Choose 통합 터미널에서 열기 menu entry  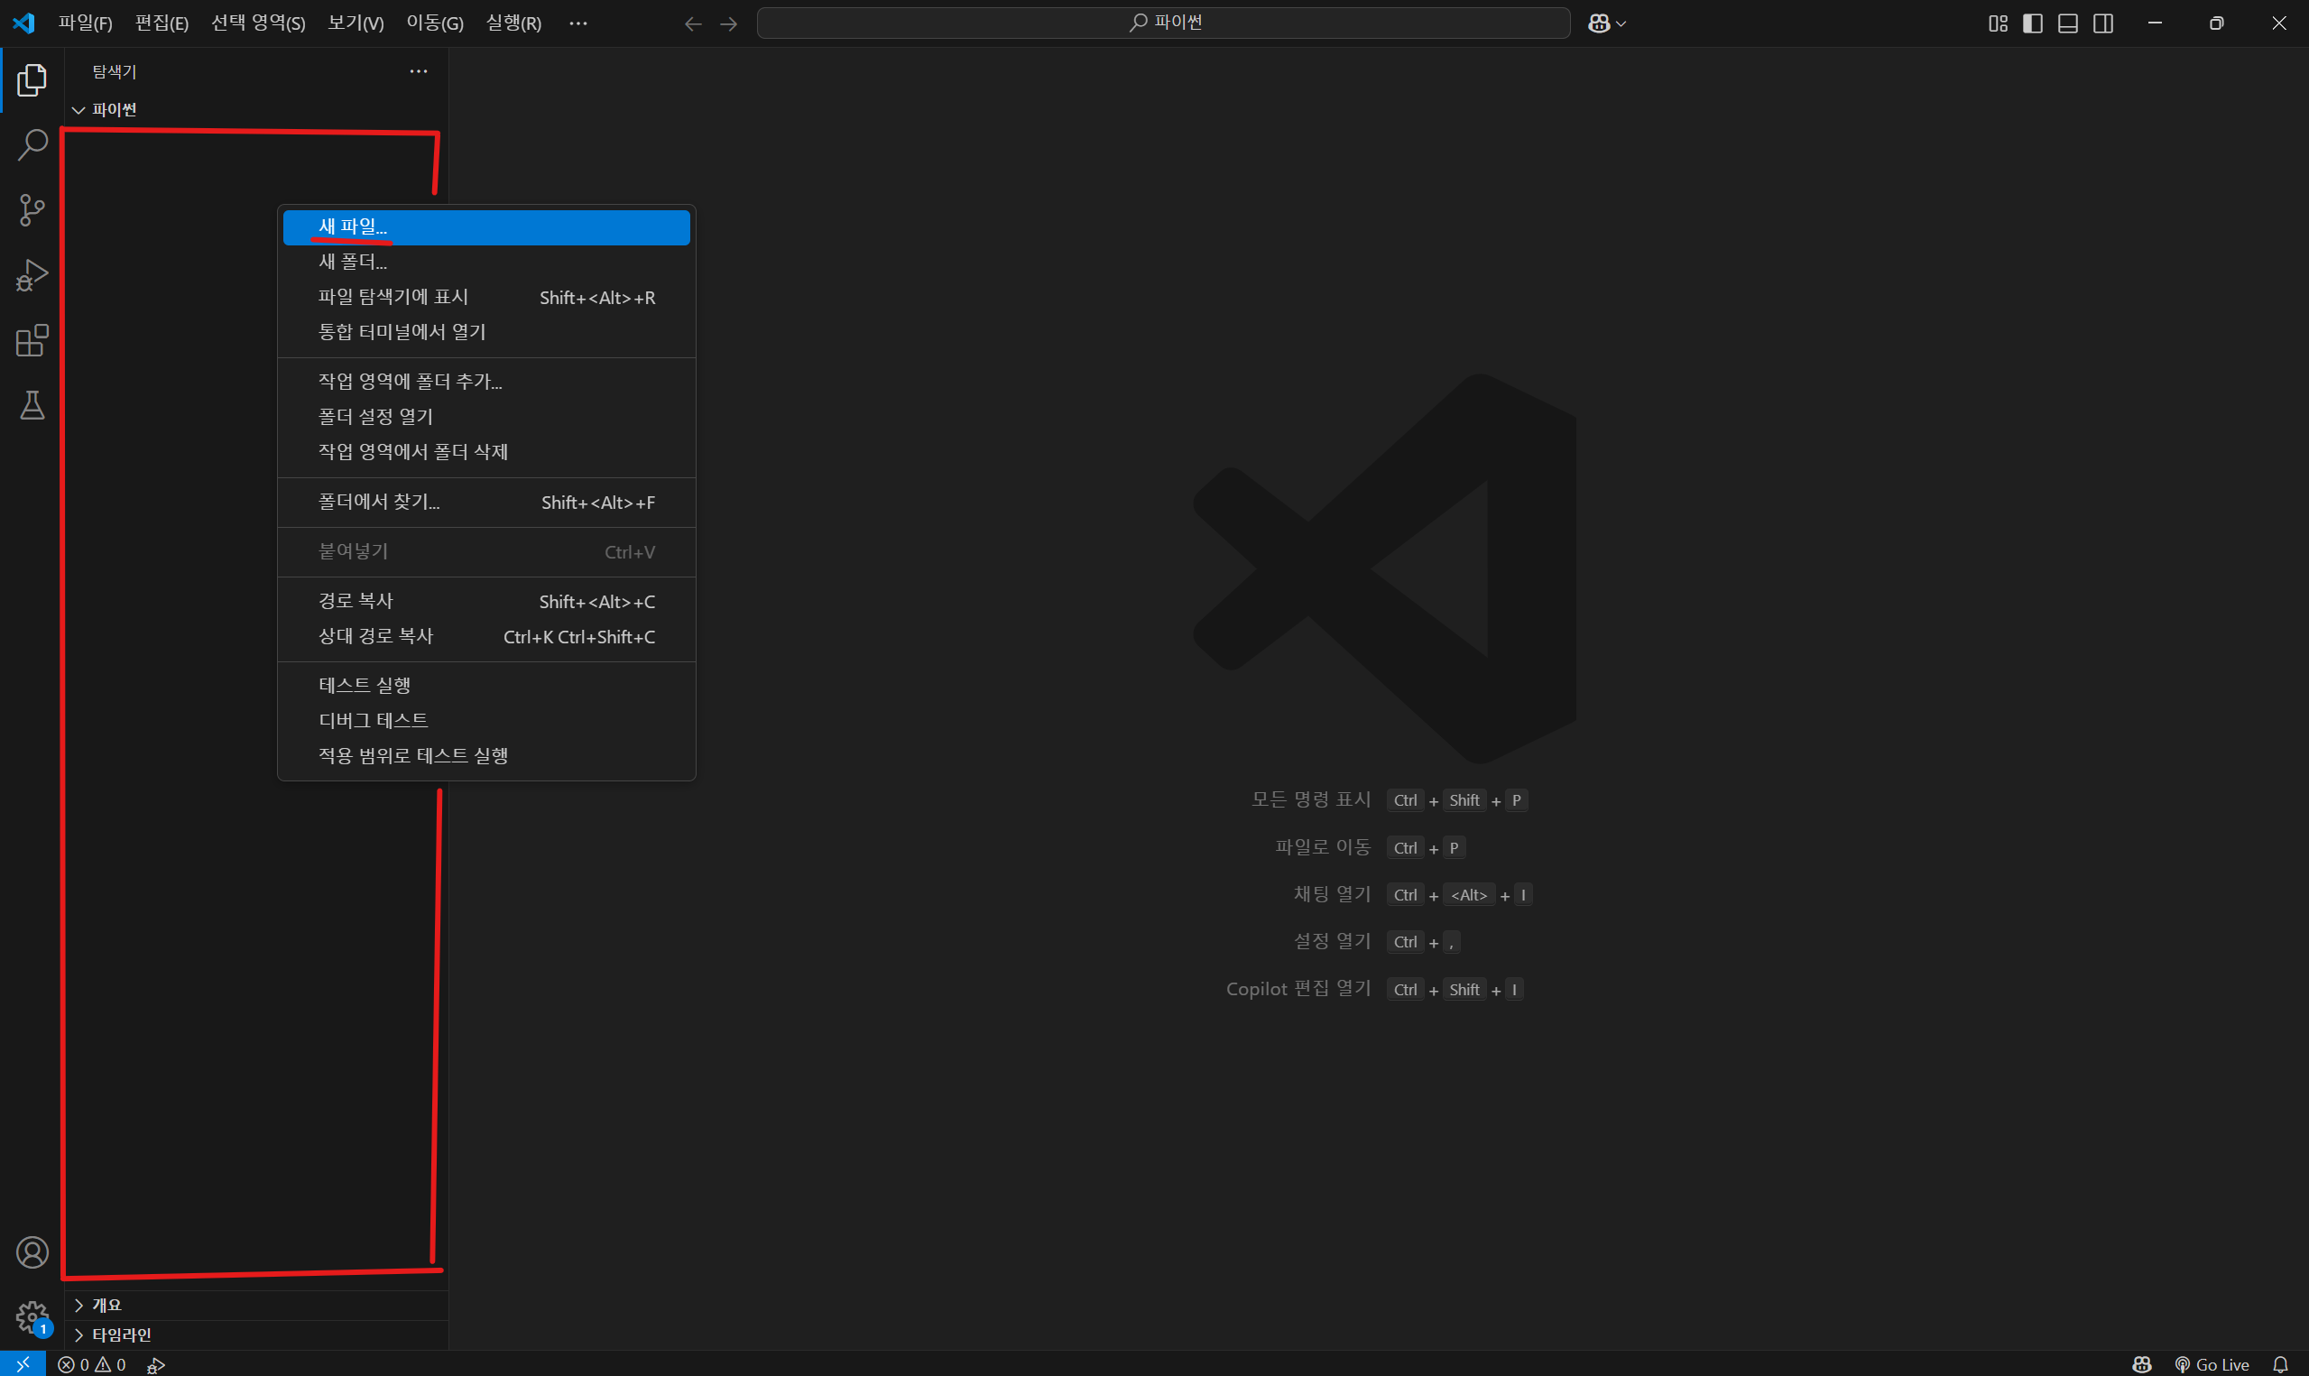click(x=402, y=332)
